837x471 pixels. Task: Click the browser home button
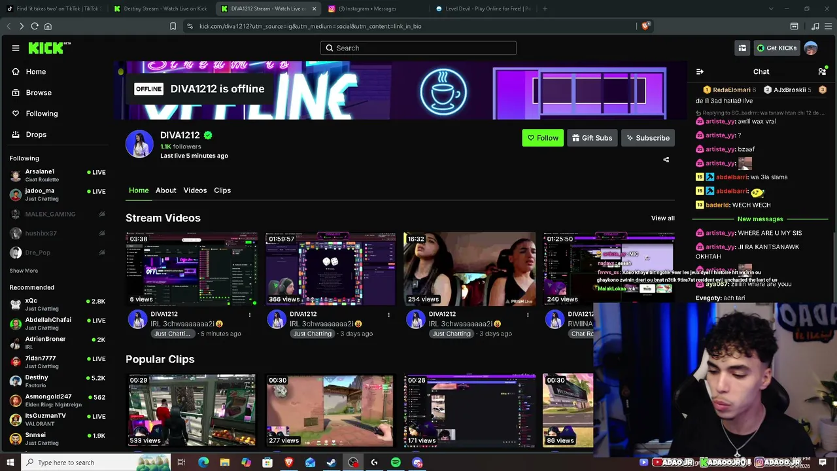coord(48,26)
